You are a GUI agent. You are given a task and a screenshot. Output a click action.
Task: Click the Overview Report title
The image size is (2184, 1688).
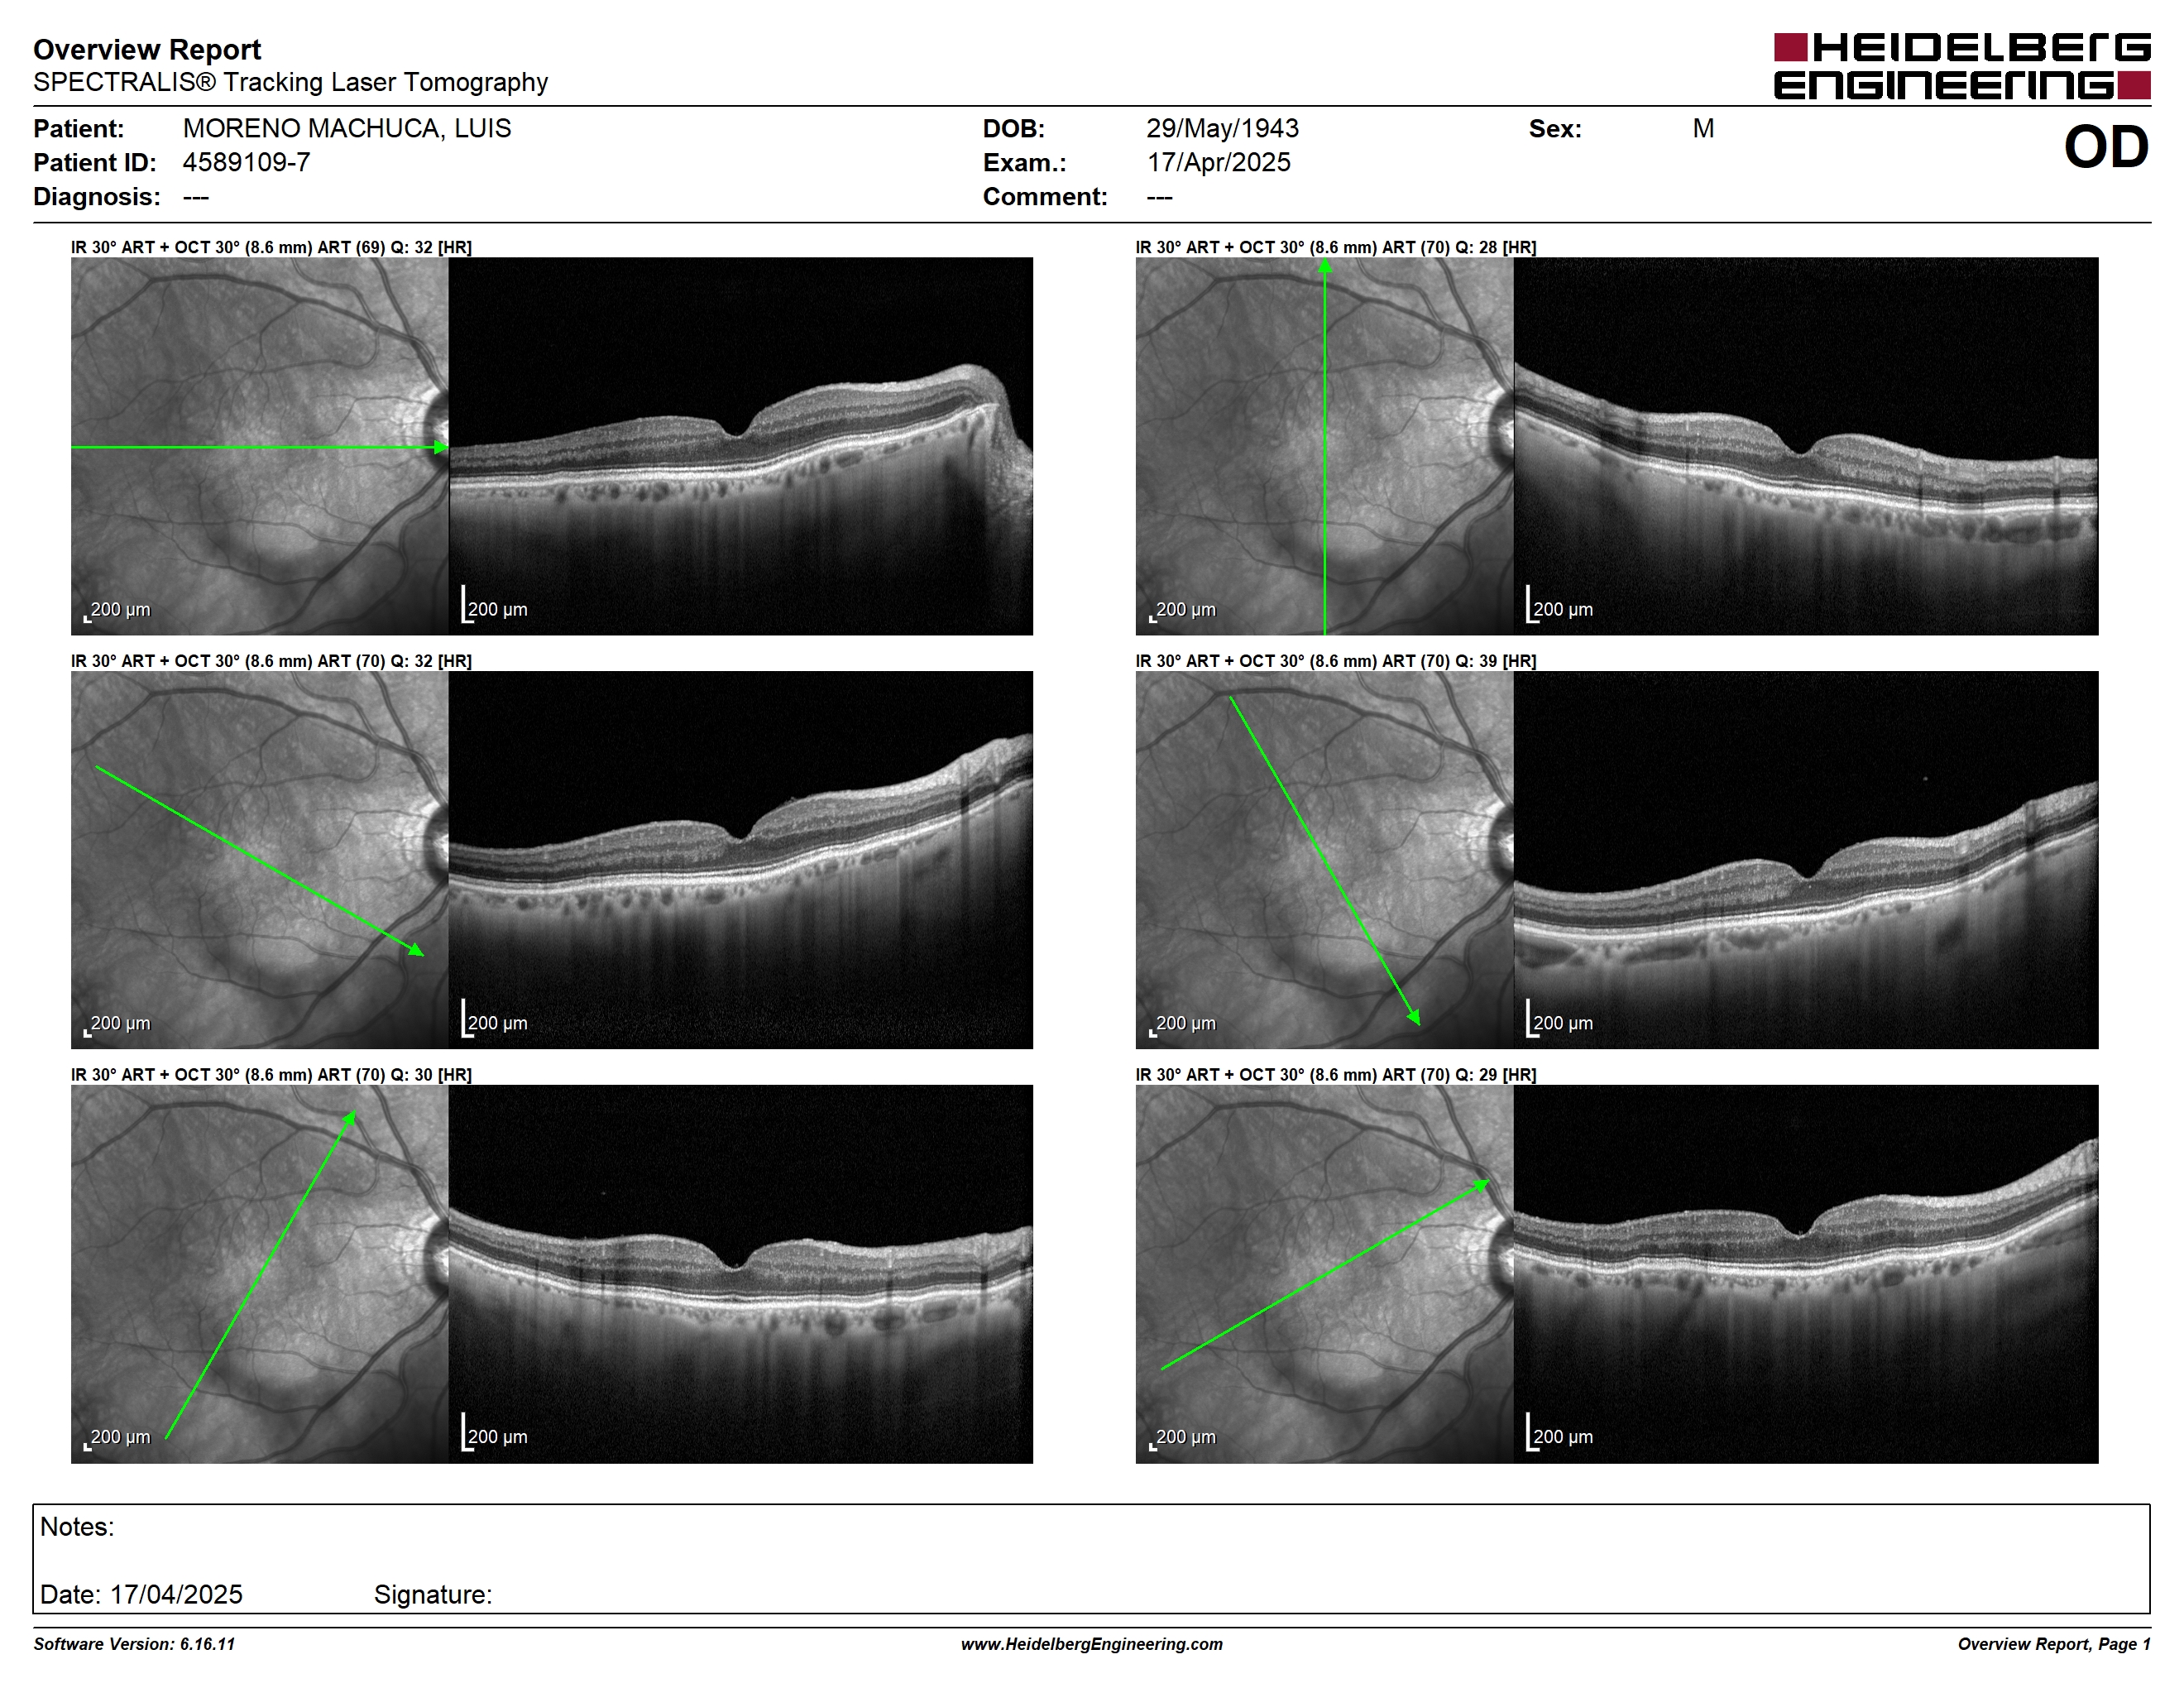click(x=147, y=49)
